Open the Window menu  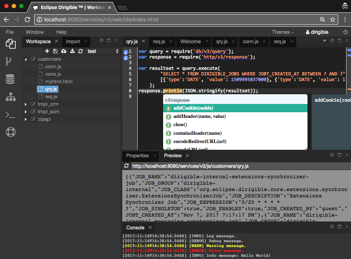35,32
